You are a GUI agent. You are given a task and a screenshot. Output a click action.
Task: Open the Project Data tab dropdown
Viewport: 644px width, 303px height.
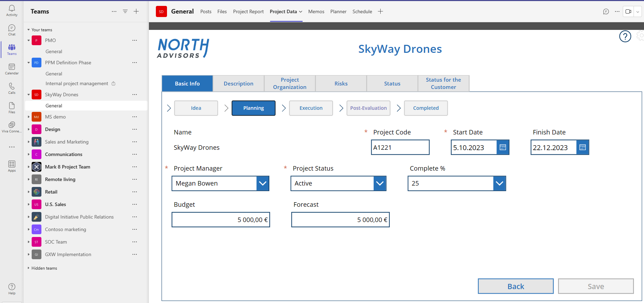(301, 12)
